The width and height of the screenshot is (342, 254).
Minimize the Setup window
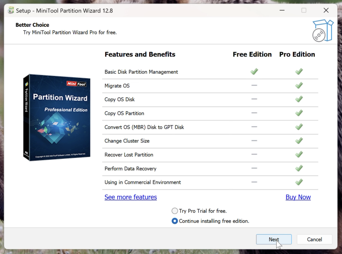pos(282,10)
